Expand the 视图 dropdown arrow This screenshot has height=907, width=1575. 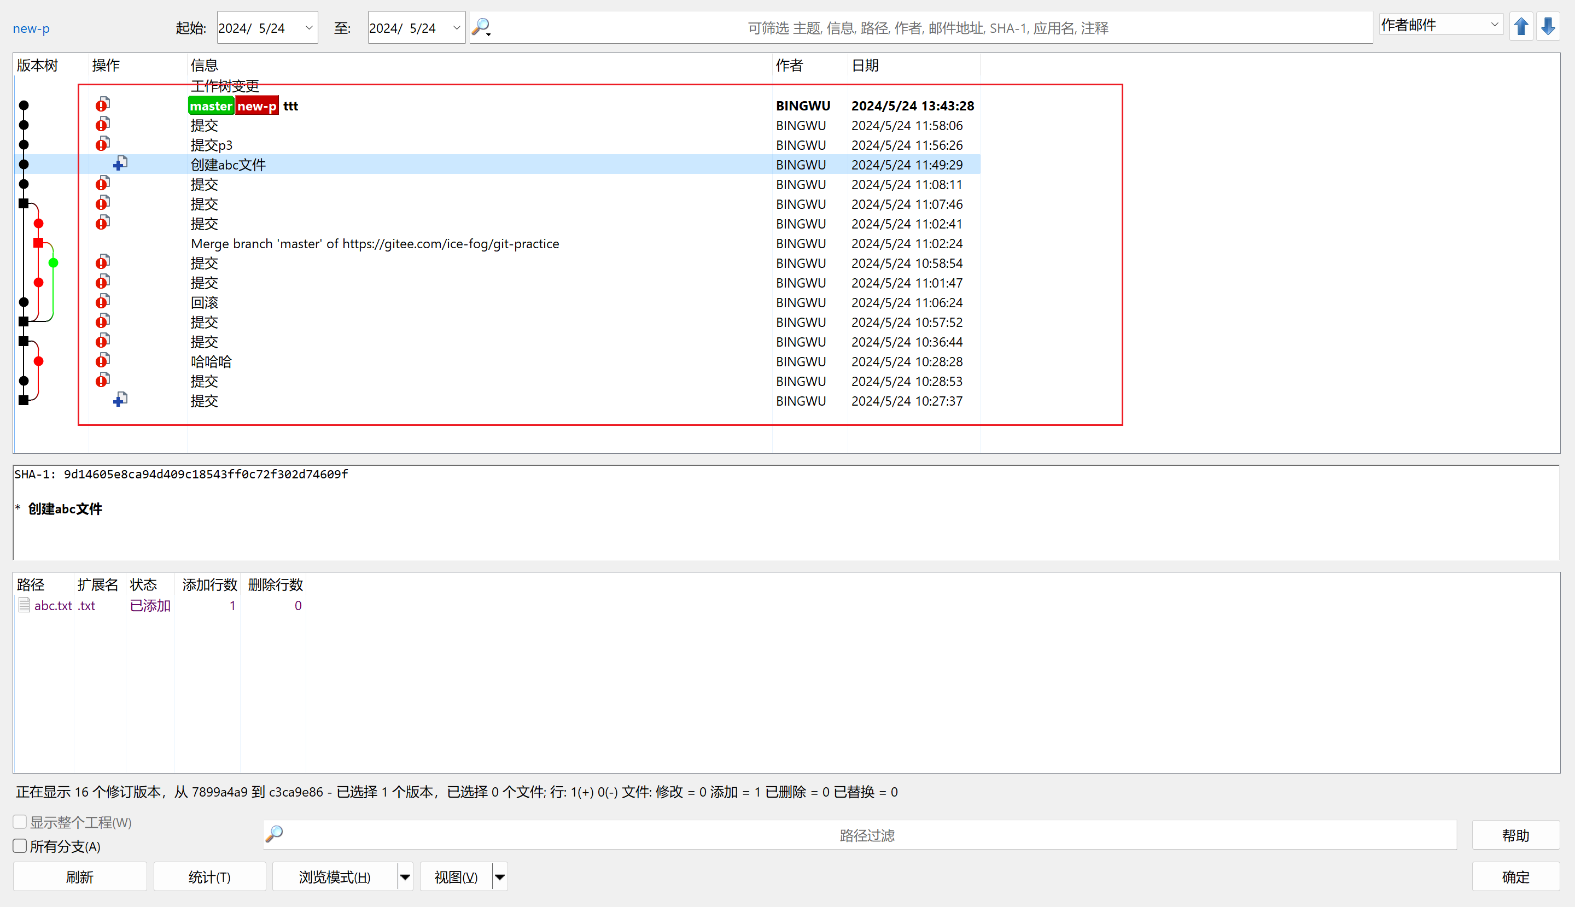click(500, 877)
